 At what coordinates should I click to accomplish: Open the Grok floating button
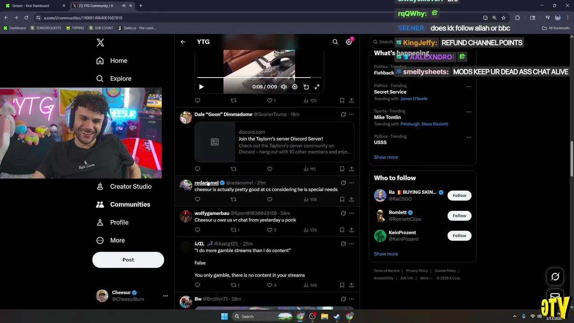coord(555,277)
